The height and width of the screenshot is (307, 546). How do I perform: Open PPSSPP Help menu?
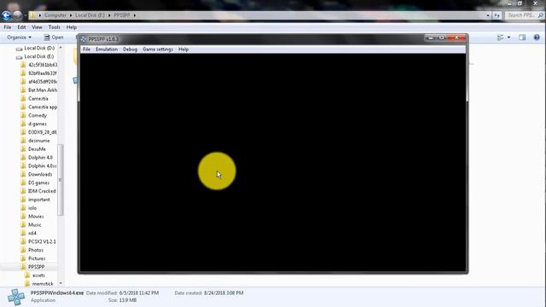183,49
